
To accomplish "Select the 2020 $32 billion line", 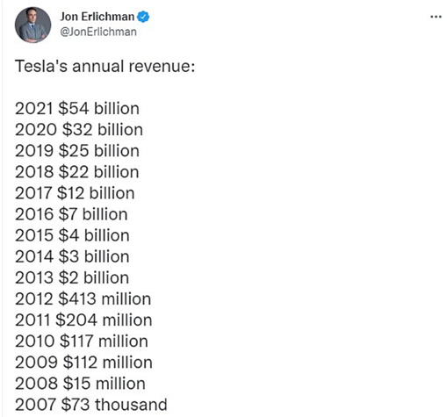I will click(x=79, y=130).
